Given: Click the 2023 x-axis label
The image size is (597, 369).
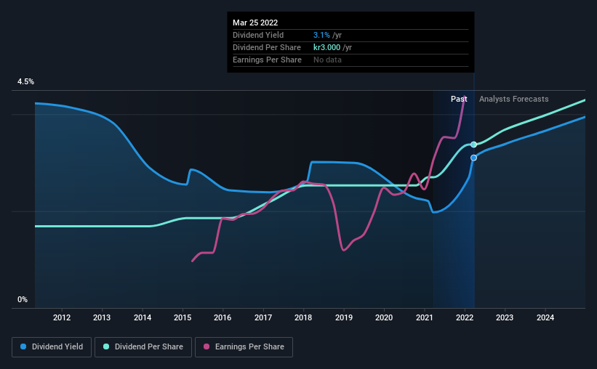Looking at the screenshot, I should [x=505, y=317].
